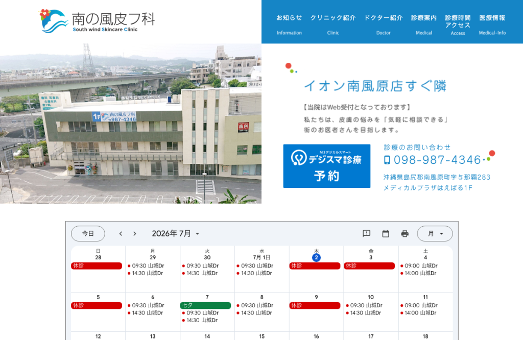
Task: Select date 10 in the calendar
Action: (x=371, y=297)
